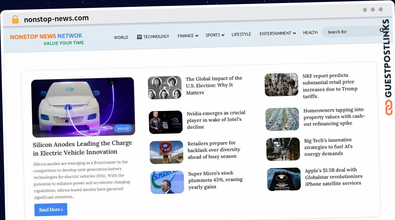Open the Technology menu item
The height and width of the screenshot is (220, 395).
(x=153, y=36)
